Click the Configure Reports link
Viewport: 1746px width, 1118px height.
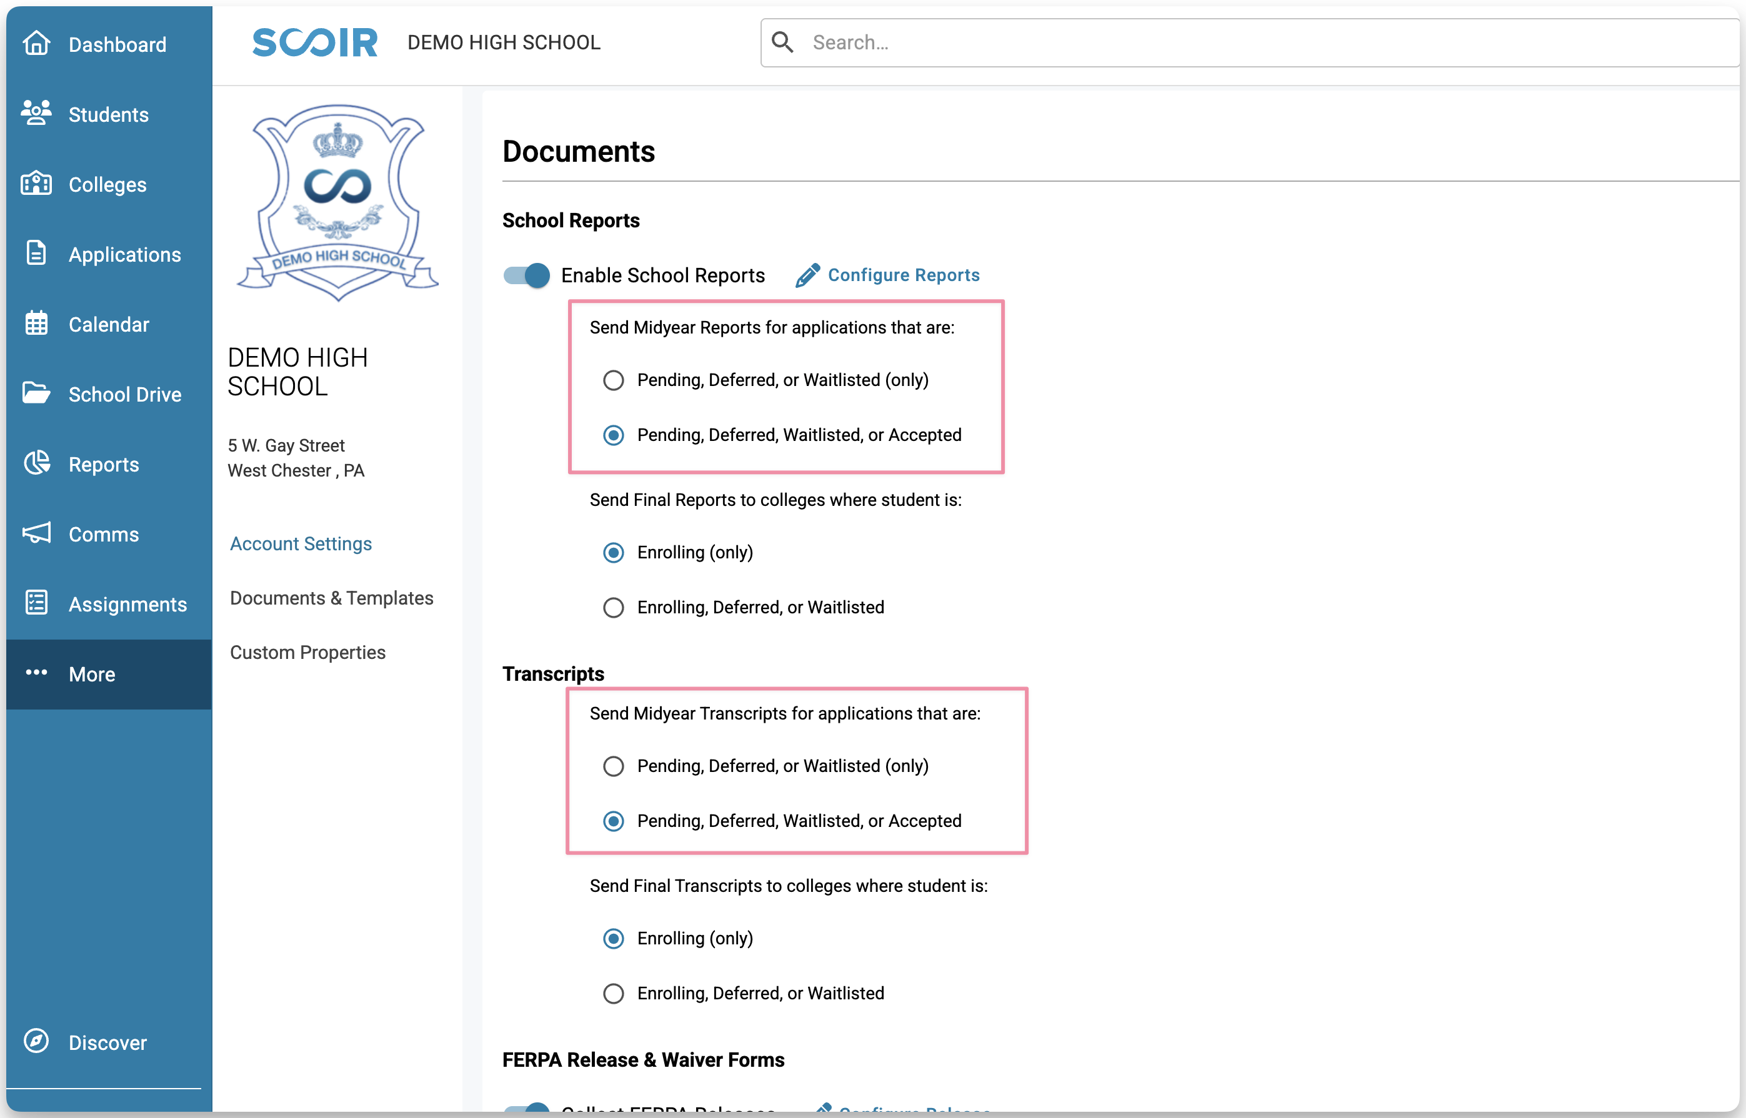pos(903,275)
